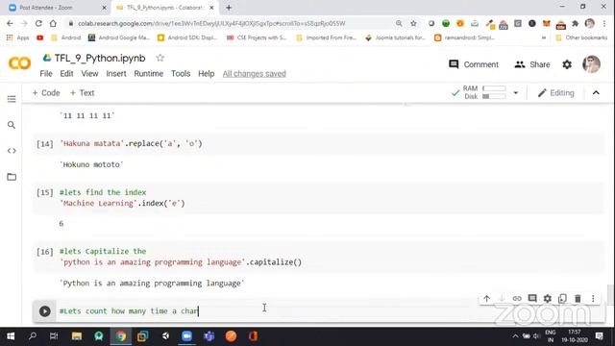Open the Windows Start menu
Screen dimensions: 615x346
coord(11,336)
